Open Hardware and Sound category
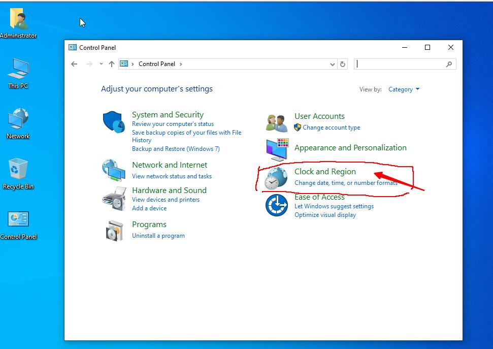The image size is (493, 349). point(169,191)
